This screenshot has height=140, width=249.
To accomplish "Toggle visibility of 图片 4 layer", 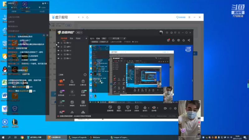I will point(59,51).
